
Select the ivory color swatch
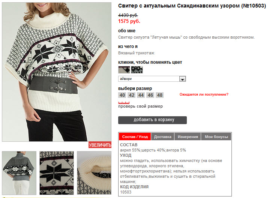124,70
